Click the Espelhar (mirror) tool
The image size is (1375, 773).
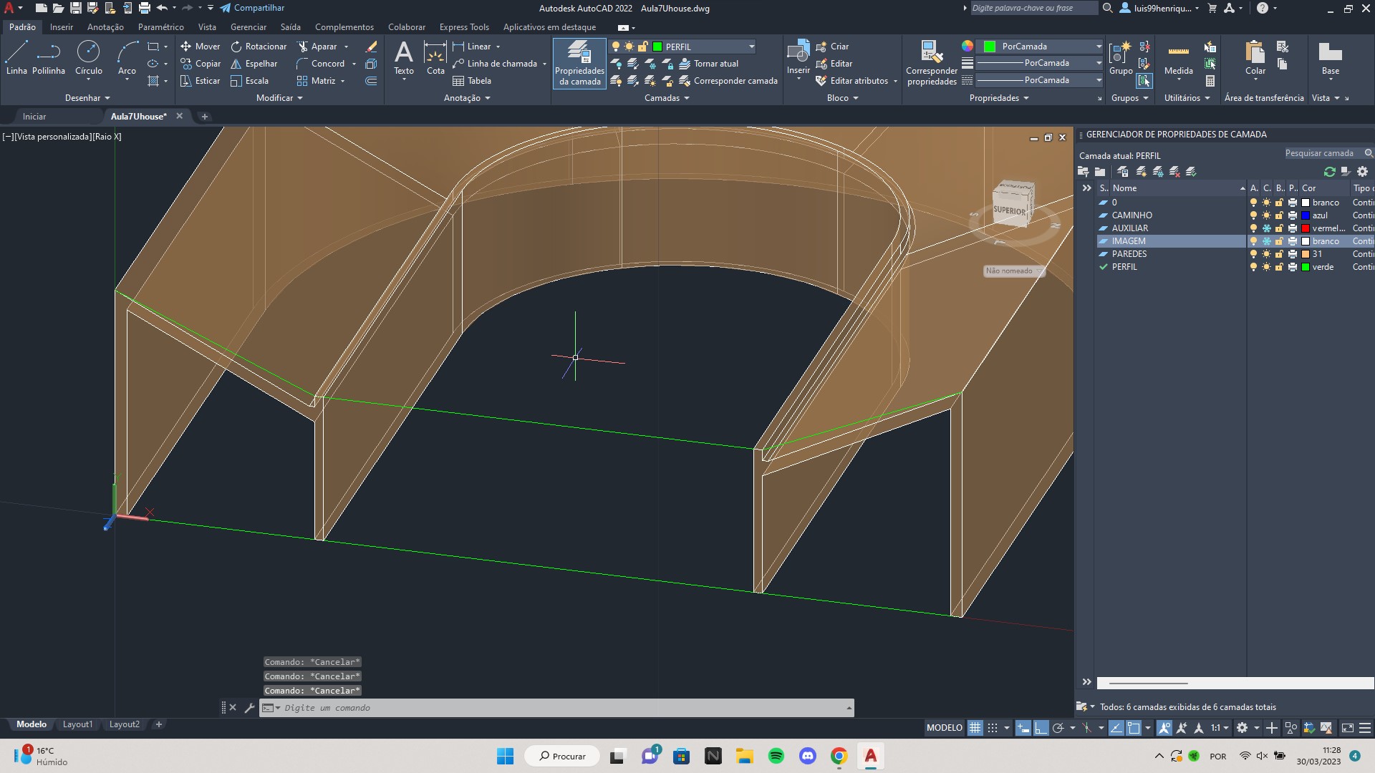254,64
